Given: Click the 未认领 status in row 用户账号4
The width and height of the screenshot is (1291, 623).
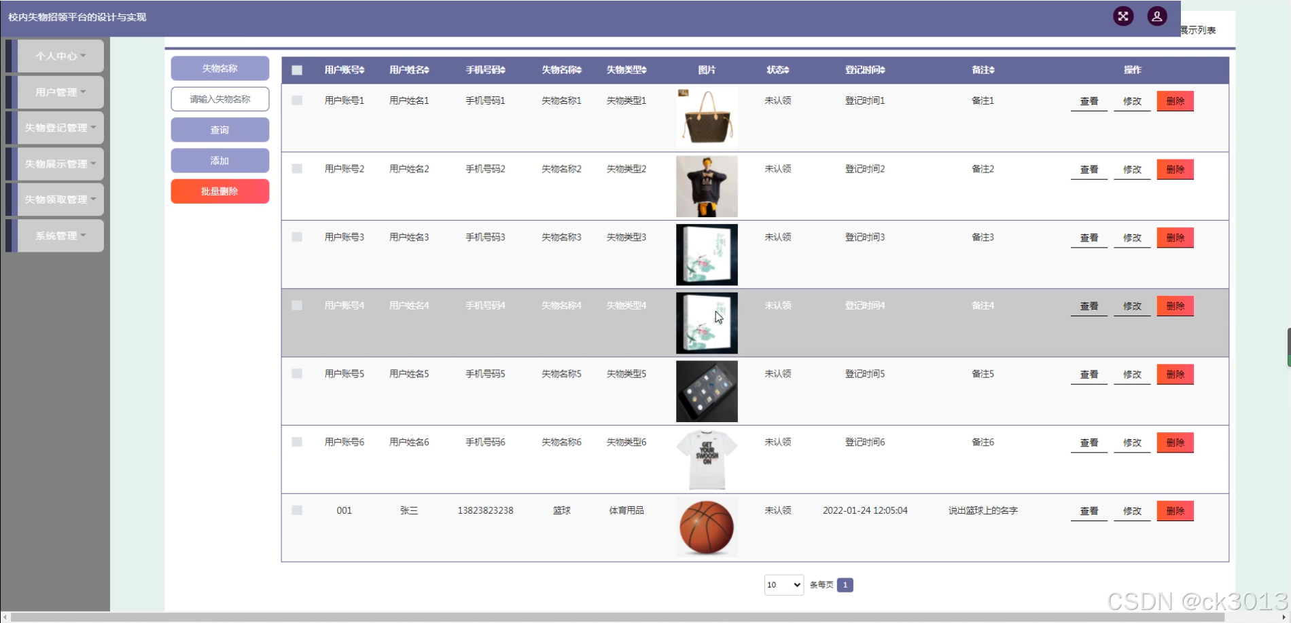Looking at the screenshot, I should point(778,305).
